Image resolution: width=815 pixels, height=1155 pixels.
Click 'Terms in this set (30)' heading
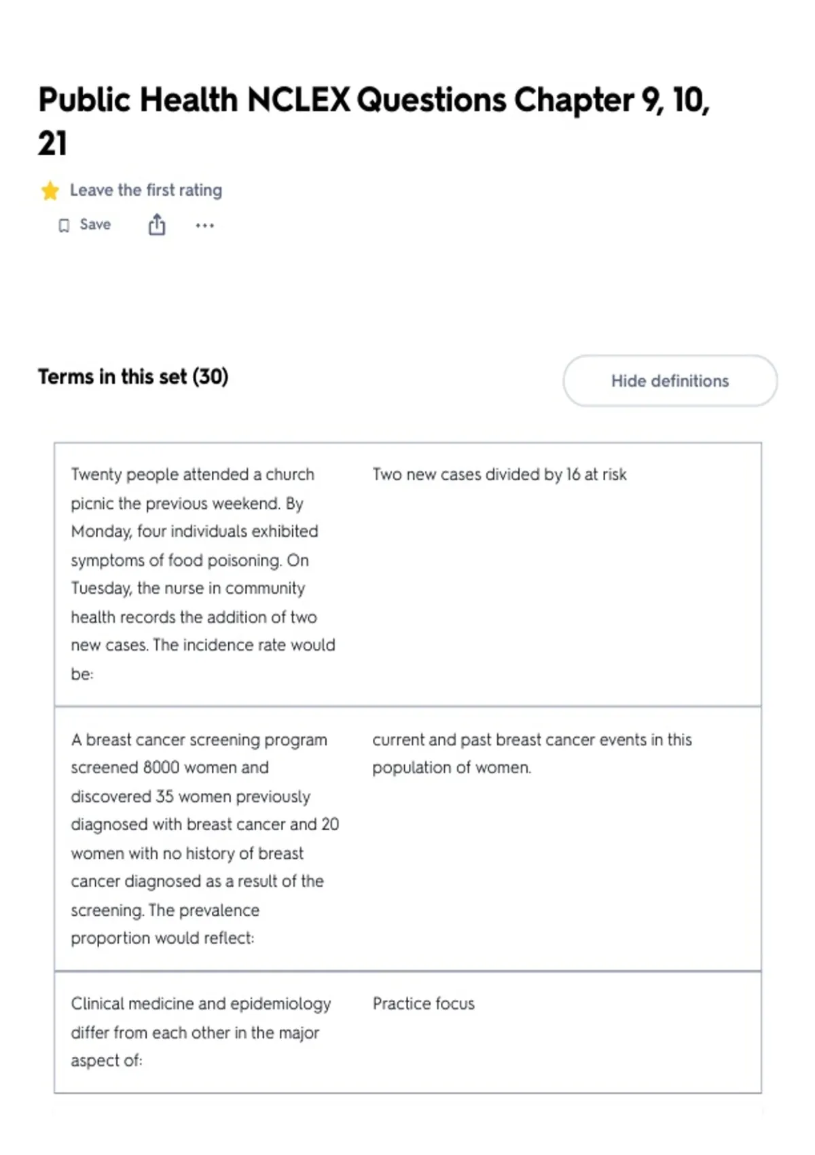coord(133,376)
